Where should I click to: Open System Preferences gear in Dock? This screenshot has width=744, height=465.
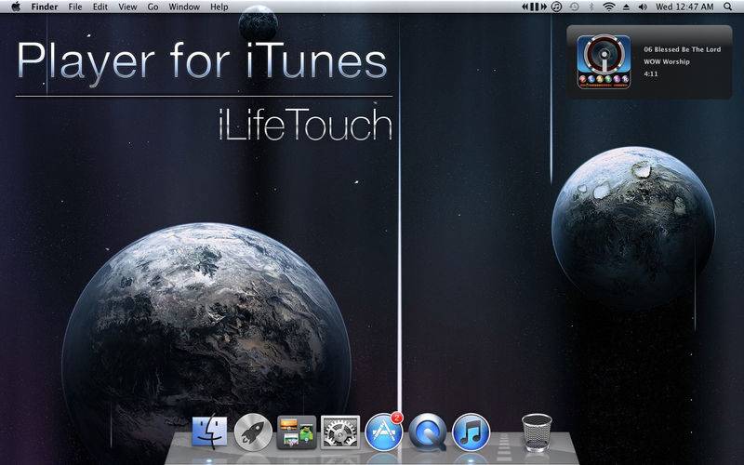click(x=340, y=432)
